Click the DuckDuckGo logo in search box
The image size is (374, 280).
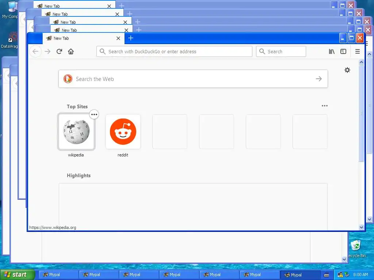(x=68, y=79)
